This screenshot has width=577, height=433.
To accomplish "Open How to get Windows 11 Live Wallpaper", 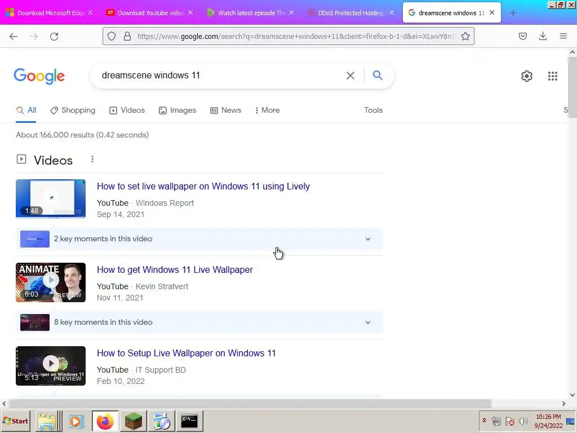I will click(x=175, y=269).
